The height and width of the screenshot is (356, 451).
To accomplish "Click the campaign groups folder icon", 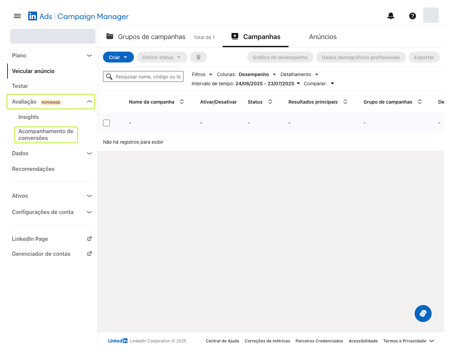I will pos(110,36).
